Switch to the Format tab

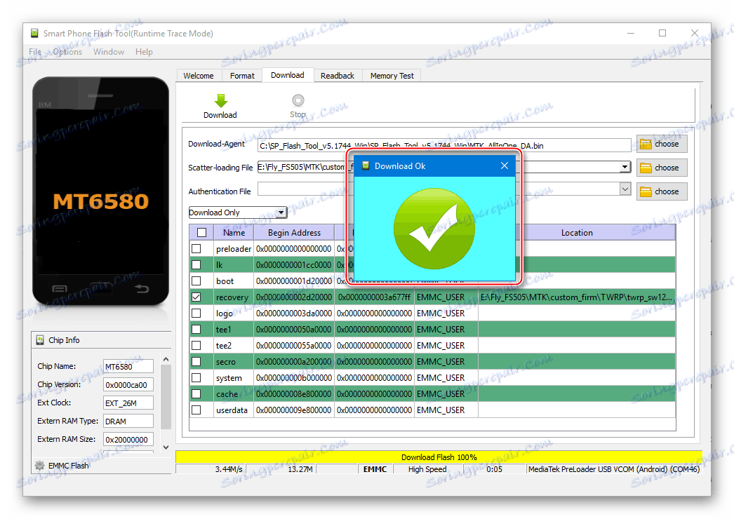point(242,75)
